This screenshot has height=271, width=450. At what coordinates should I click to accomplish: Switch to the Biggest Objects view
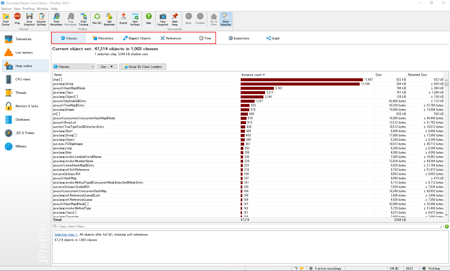coord(137,38)
